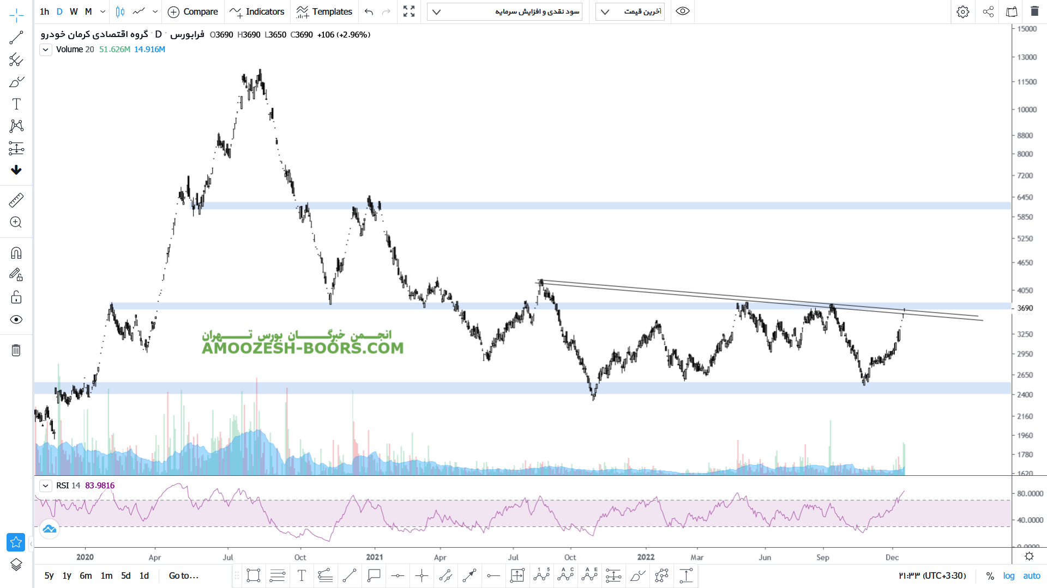The height and width of the screenshot is (588, 1047).
Task: Select the 6m date range
Action: tap(86, 575)
